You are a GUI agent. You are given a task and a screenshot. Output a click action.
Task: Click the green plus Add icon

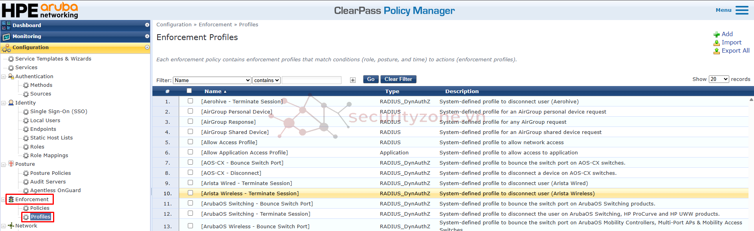pyautogui.click(x=717, y=35)
